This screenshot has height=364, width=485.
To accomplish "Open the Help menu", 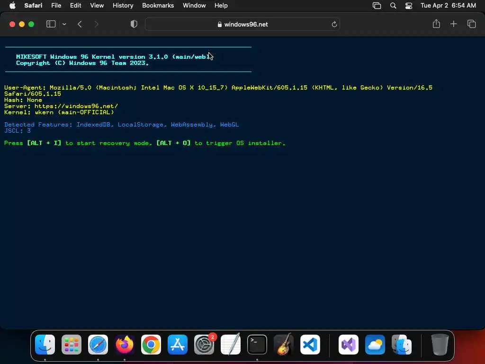I will (221, 6).
